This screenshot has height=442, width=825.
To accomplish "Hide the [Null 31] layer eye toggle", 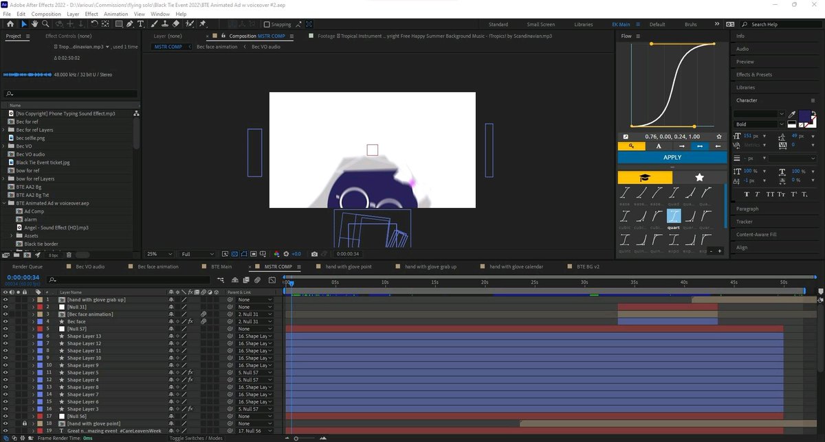I will [5, 307].
